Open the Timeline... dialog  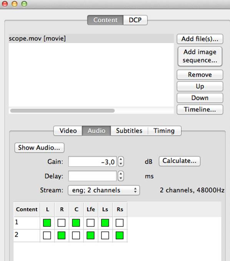pyautogui.click(x=200, y=109)
